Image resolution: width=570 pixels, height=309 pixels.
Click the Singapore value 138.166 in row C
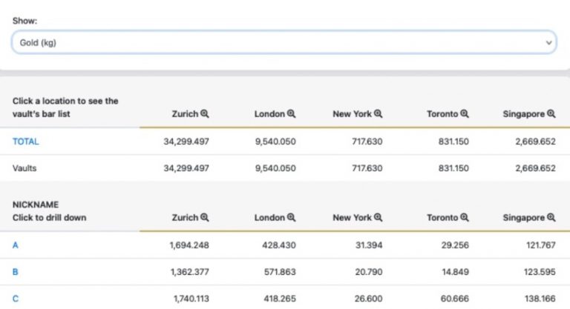click(539, 299)
